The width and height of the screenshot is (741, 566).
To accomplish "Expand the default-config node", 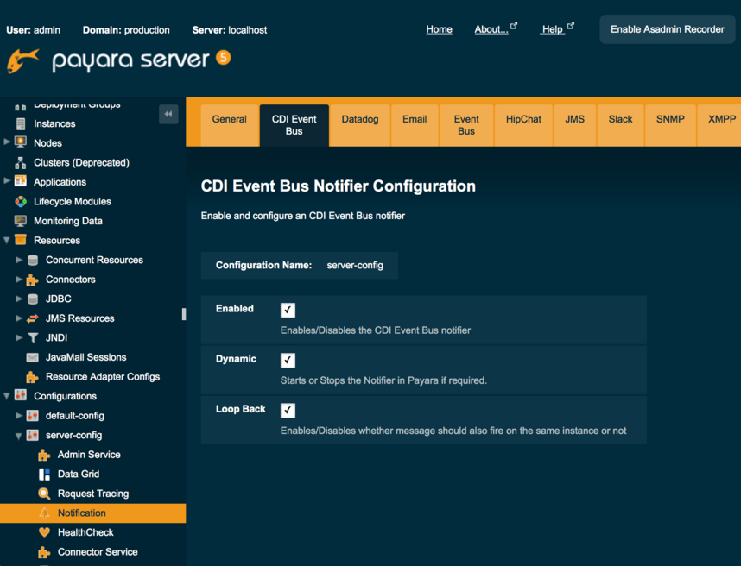I will pyautogui.click(x=19, y=415).
